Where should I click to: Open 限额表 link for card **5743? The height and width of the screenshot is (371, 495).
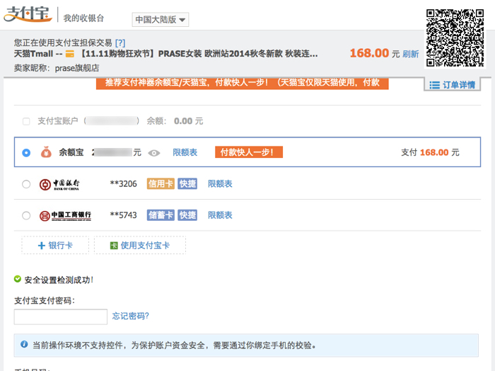220,215
